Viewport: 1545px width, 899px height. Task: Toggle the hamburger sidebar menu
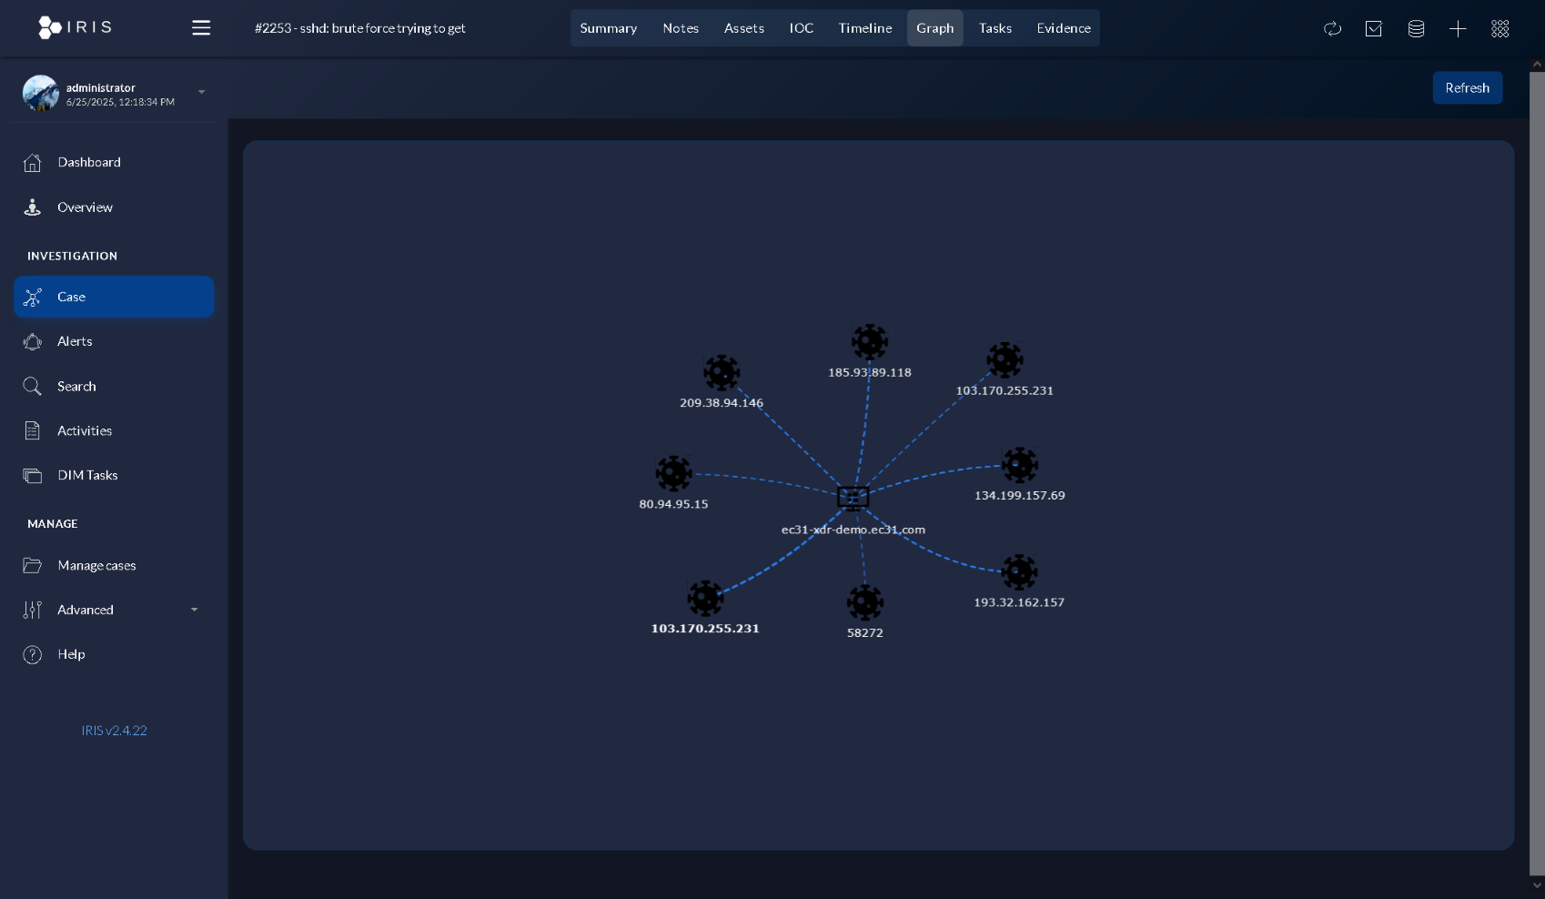coord(201,28)
